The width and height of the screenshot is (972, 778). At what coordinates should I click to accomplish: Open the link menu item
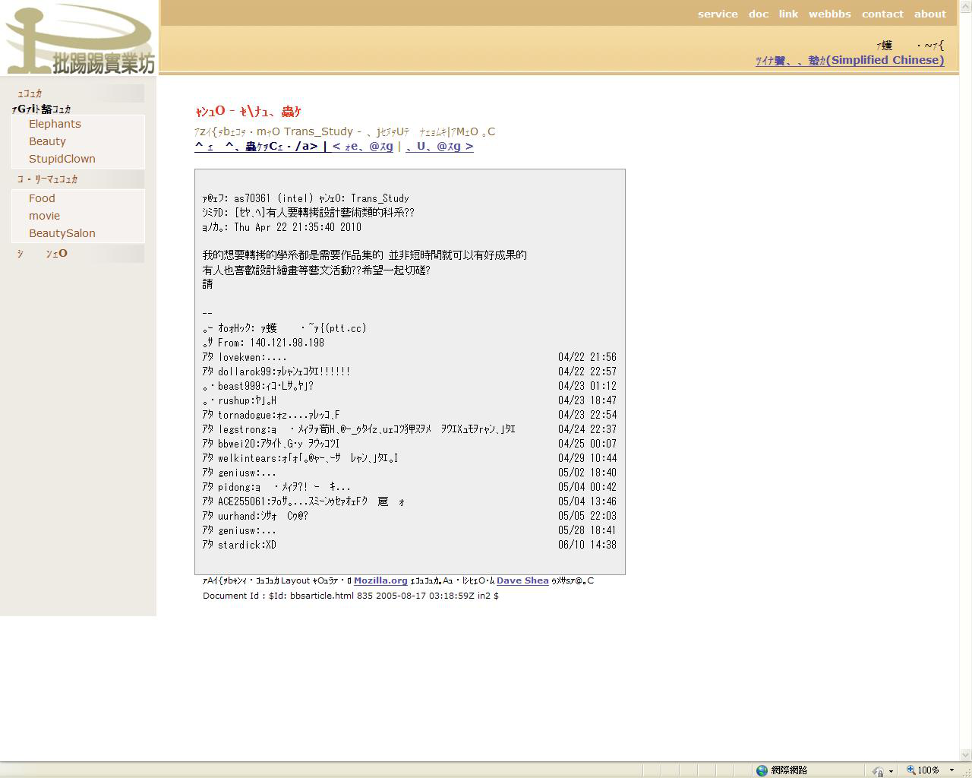point(788,14)
